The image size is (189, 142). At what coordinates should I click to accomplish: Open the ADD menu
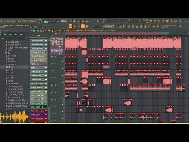9,21
